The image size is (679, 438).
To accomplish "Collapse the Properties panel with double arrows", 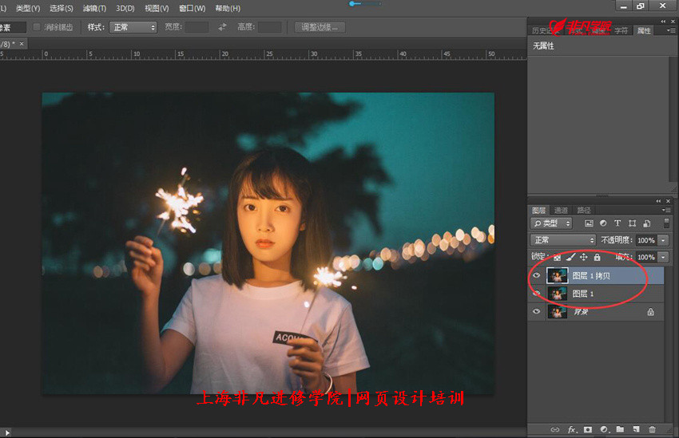I will (x=663, y=22).
